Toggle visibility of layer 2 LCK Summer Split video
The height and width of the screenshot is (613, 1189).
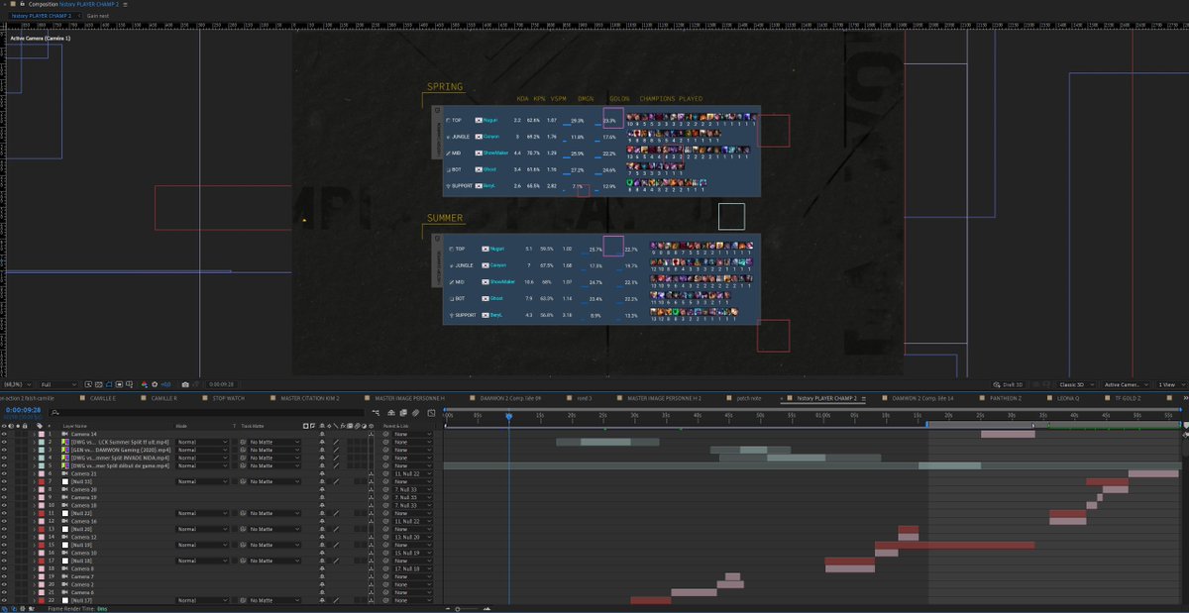(x=5, y=442)
